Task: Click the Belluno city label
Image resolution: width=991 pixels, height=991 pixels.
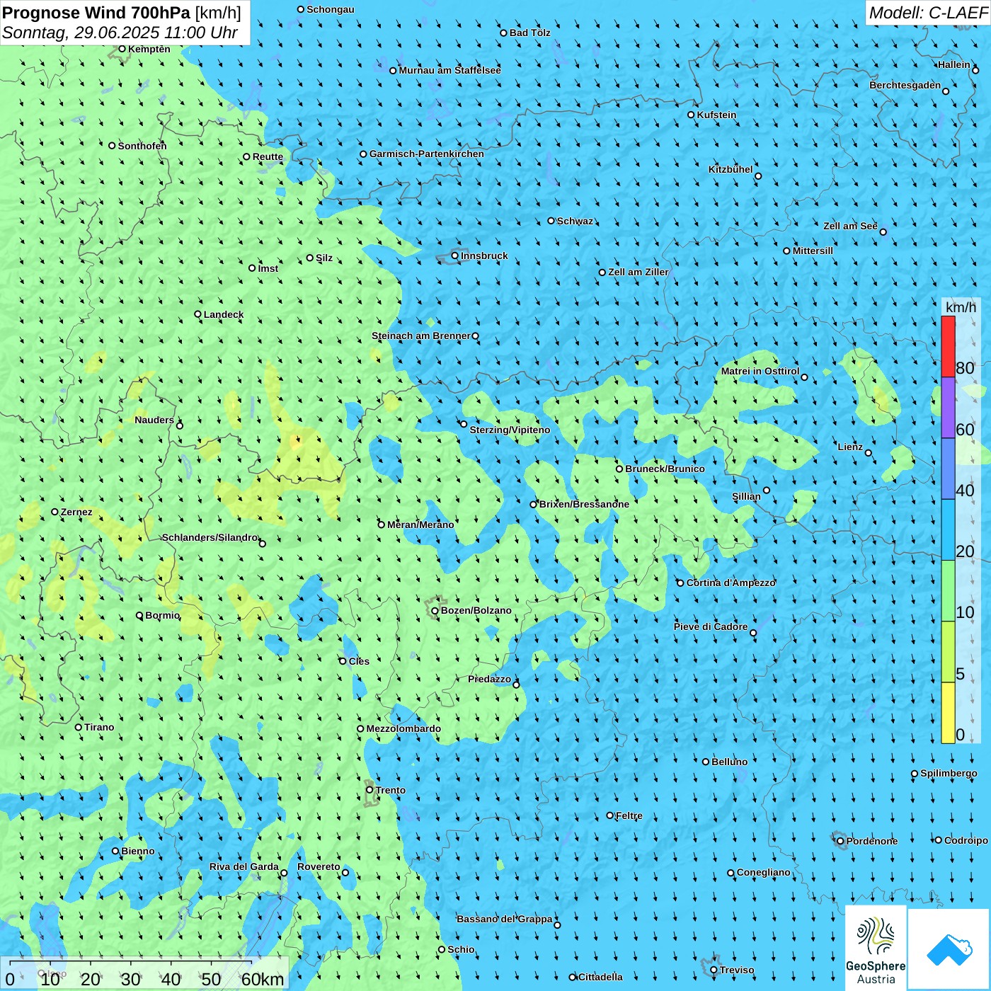Action: coord(729,762)
